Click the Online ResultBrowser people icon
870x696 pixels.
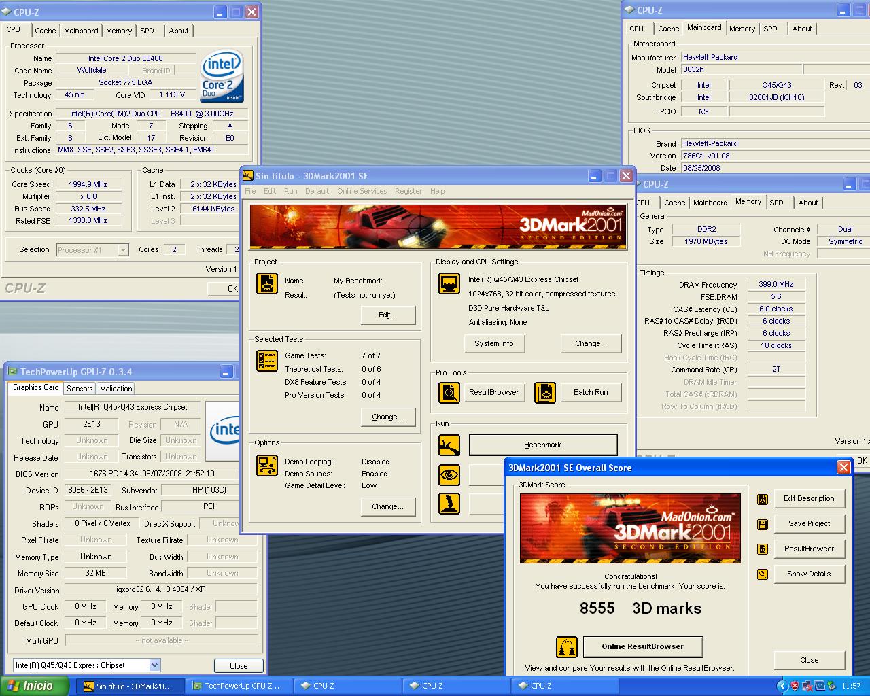566,647
